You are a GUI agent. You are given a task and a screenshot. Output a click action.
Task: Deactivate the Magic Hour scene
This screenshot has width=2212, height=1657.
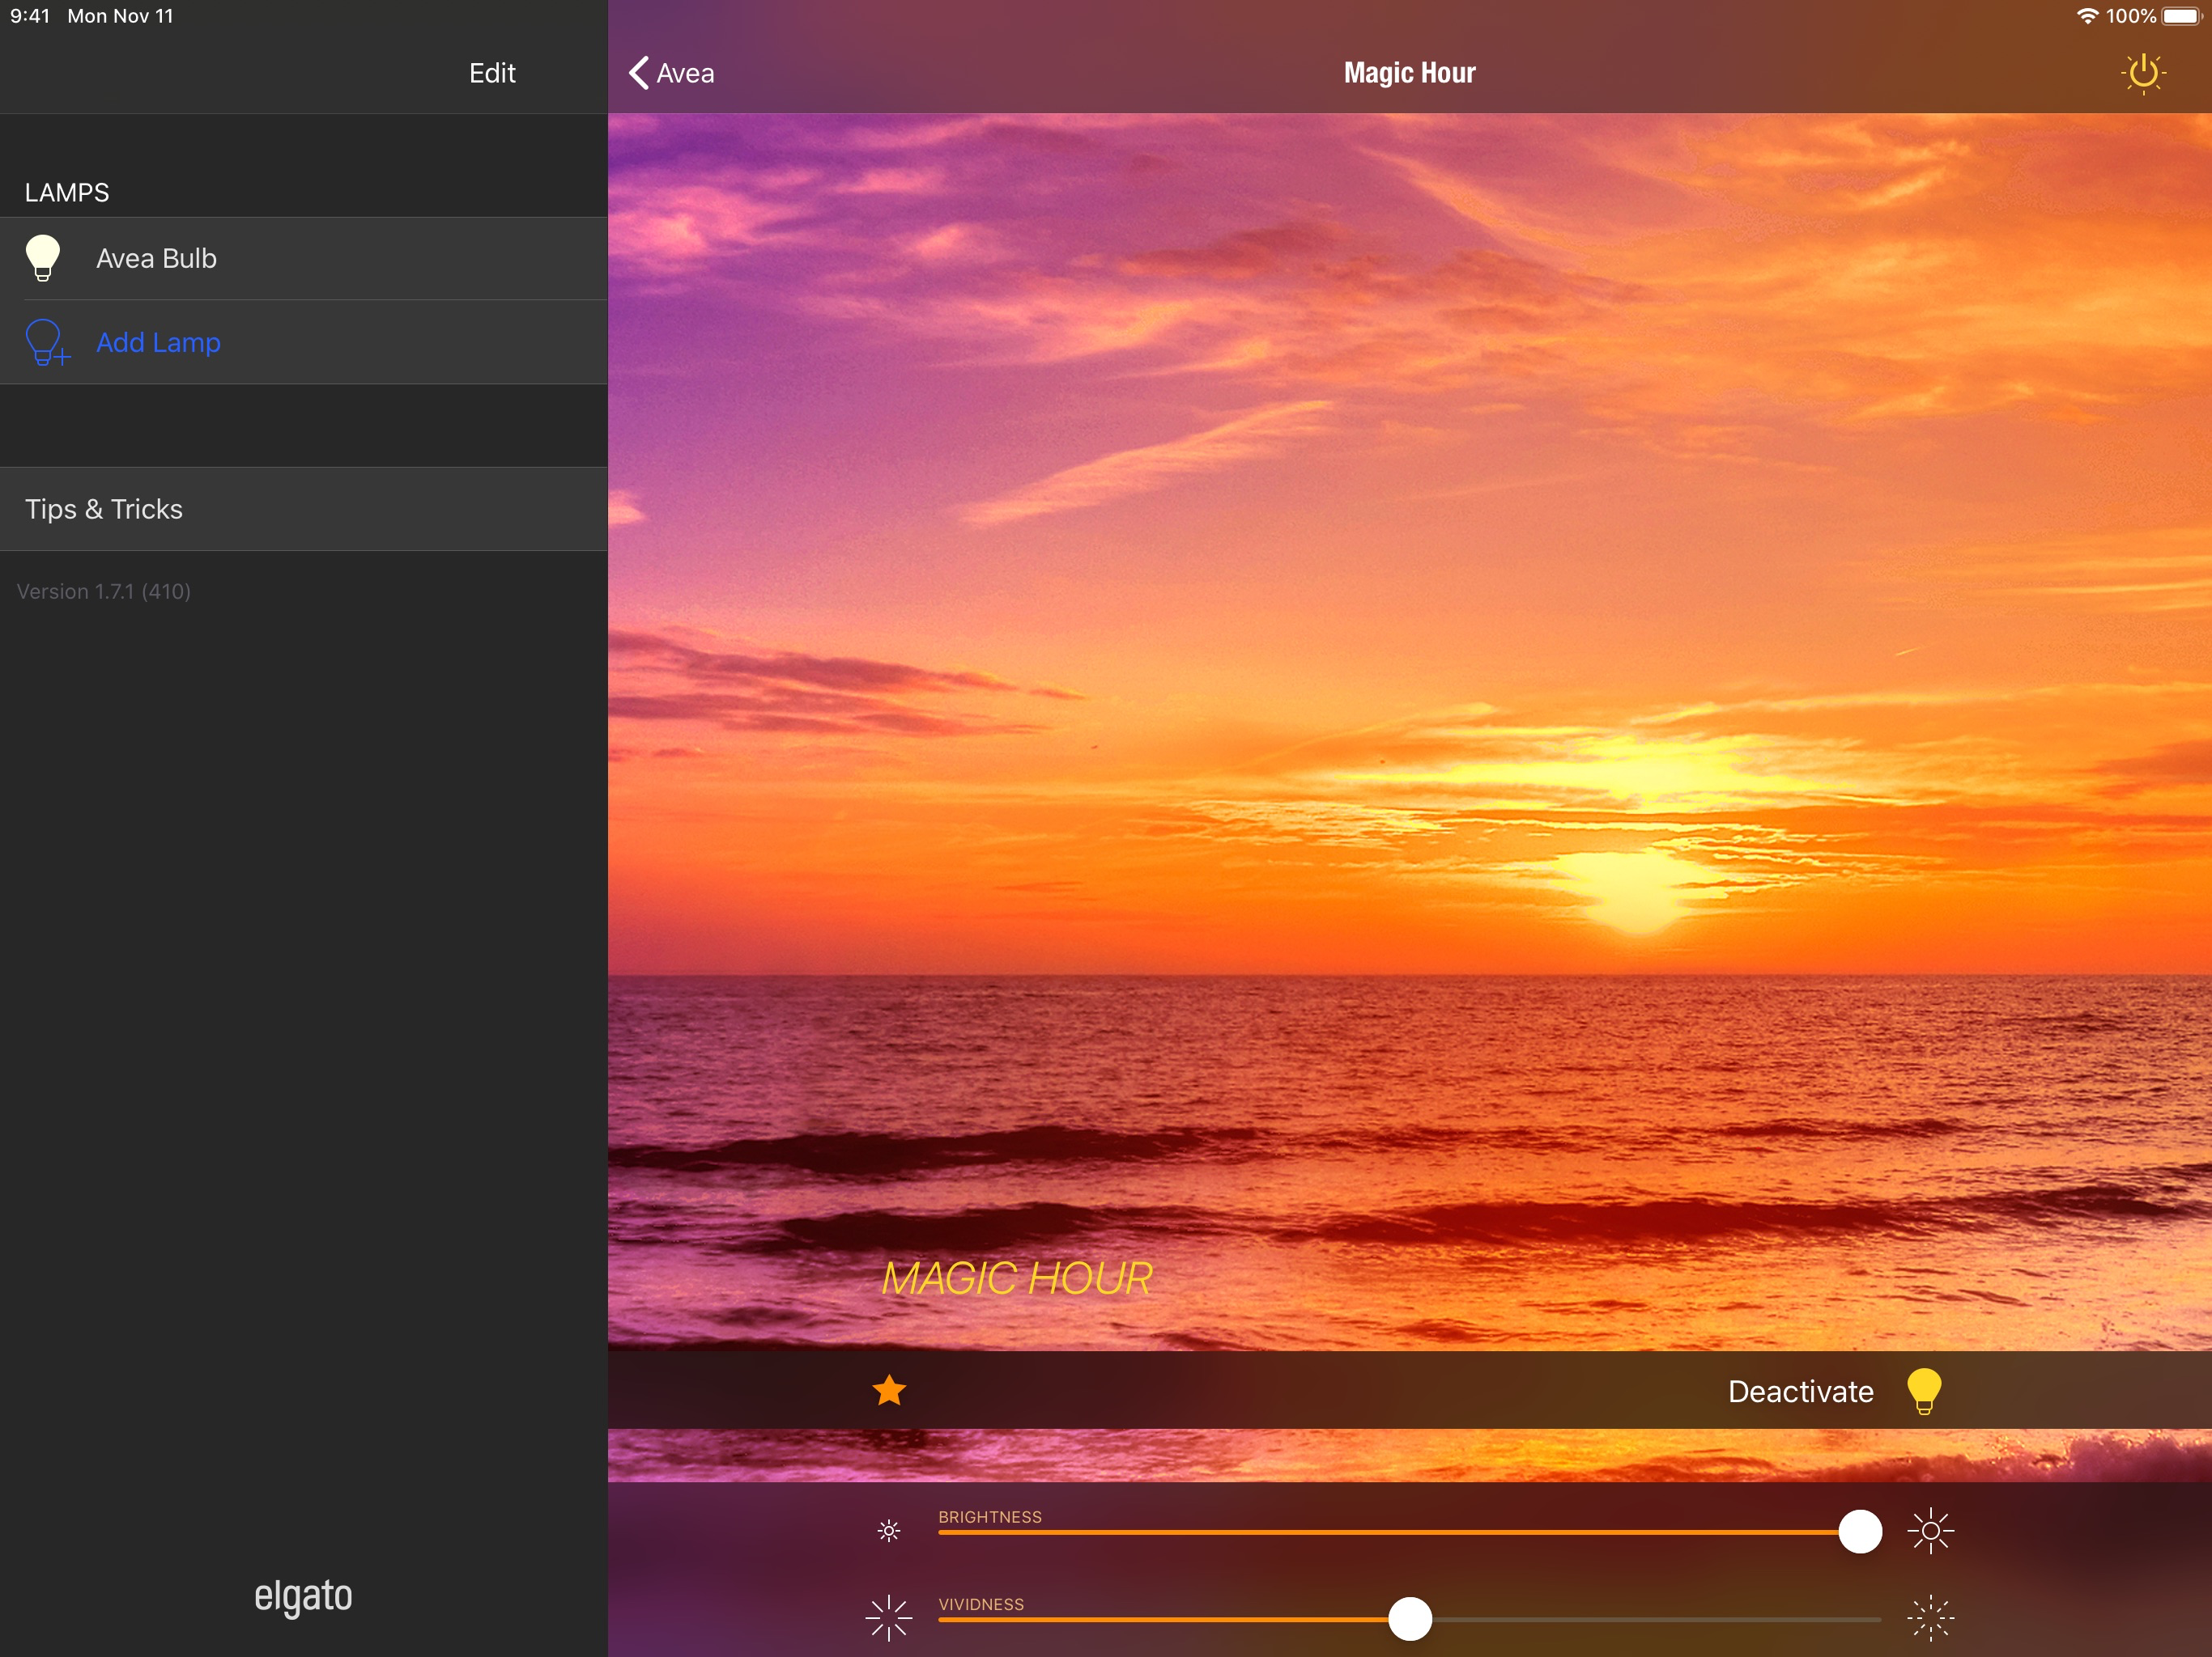point(1800,1391)
